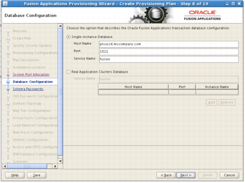Click the Port field showing 1521
Viewport: 245px width, 183px height.
pos(169,52)
